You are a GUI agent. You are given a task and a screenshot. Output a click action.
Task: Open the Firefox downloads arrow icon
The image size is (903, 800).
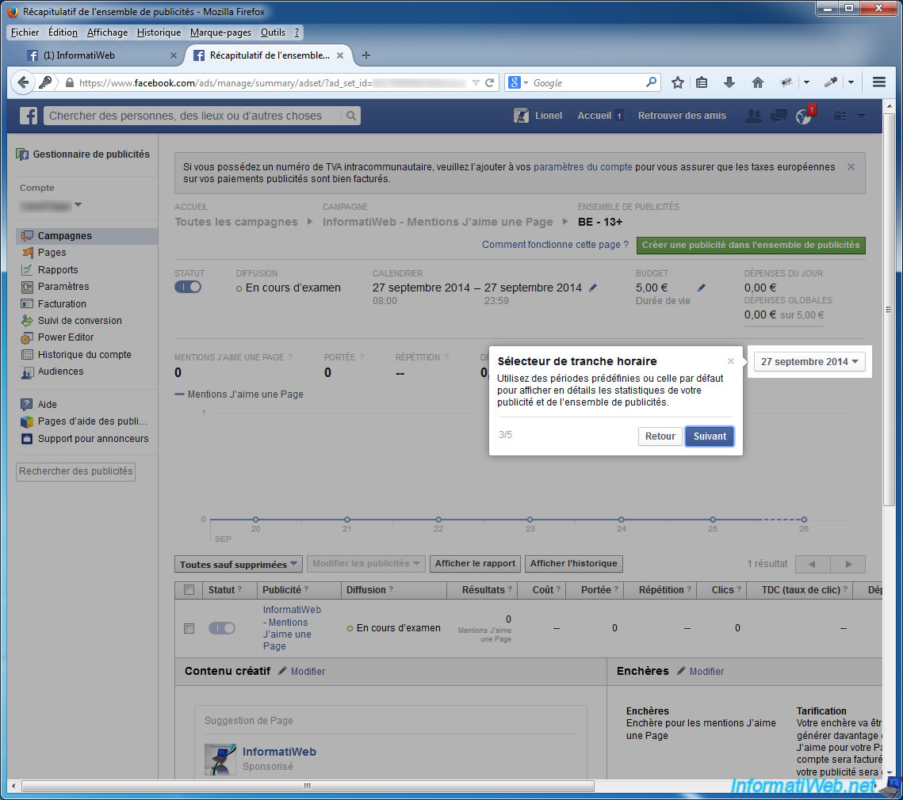(x=729, y=82)
